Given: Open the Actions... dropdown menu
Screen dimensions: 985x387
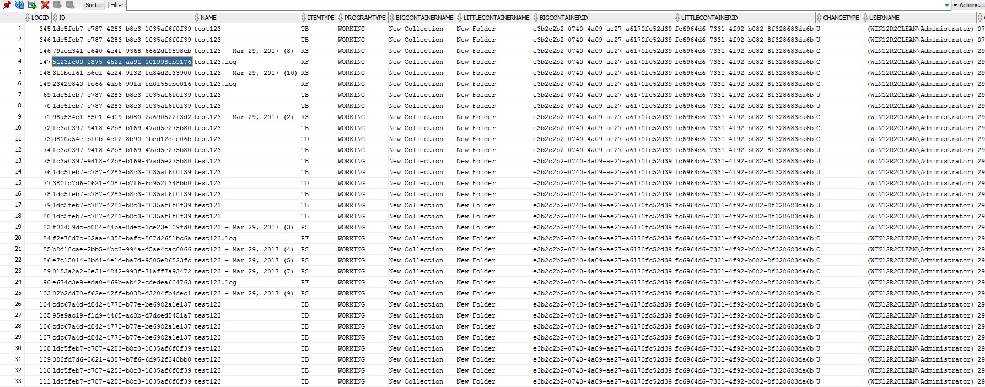Looking at the screenshot, I should pyautogui.click(x=968, y=5).
